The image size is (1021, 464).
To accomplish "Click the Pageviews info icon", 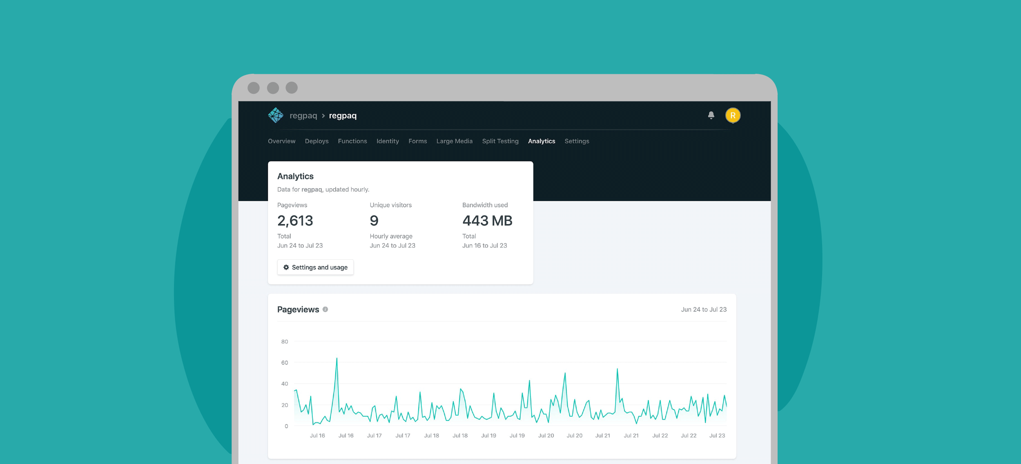I will tap(325, 309).
